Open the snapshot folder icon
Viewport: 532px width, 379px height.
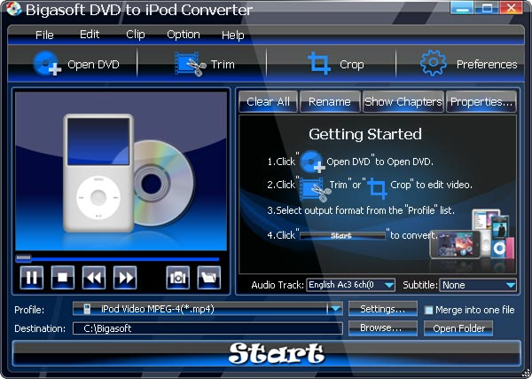(x=209, y=278)
